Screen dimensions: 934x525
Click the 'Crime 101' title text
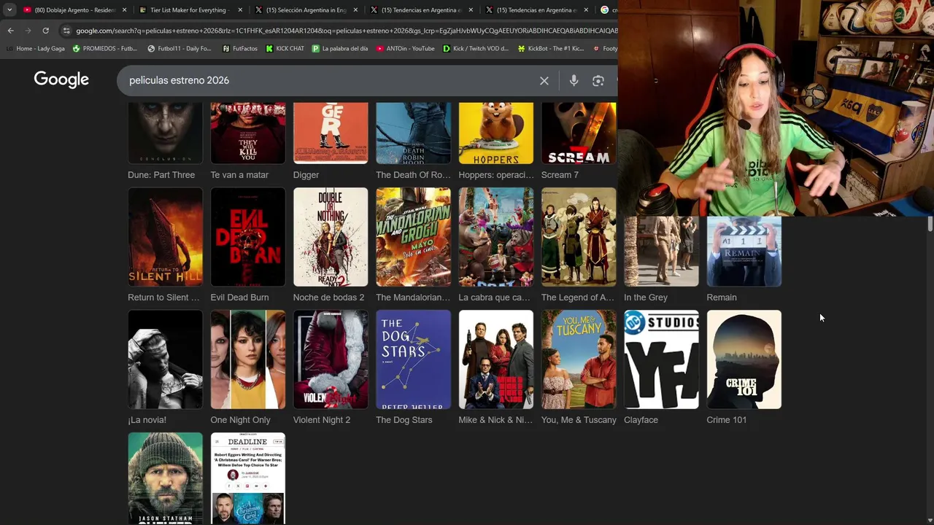[726, 420]
